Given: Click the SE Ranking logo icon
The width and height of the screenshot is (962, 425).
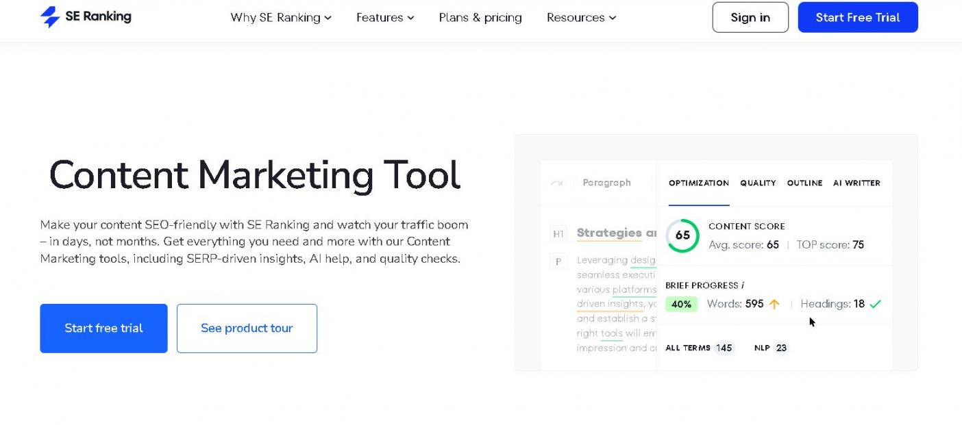Looking at the screenshot, I should 50,17.
